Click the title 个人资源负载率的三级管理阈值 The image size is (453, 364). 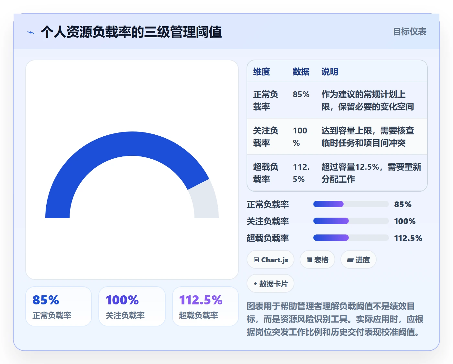131,32
